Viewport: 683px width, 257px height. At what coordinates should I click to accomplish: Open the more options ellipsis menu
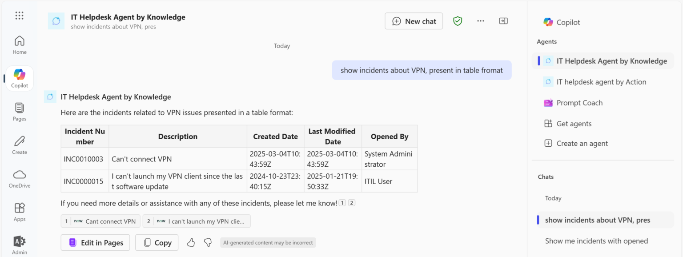click(481, 21)
